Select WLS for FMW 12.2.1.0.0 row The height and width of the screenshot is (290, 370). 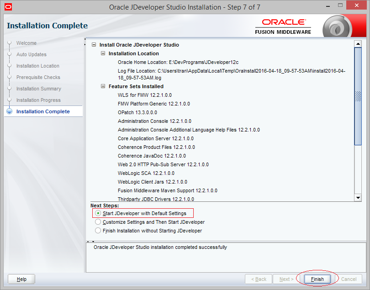[x=145, y=95]
